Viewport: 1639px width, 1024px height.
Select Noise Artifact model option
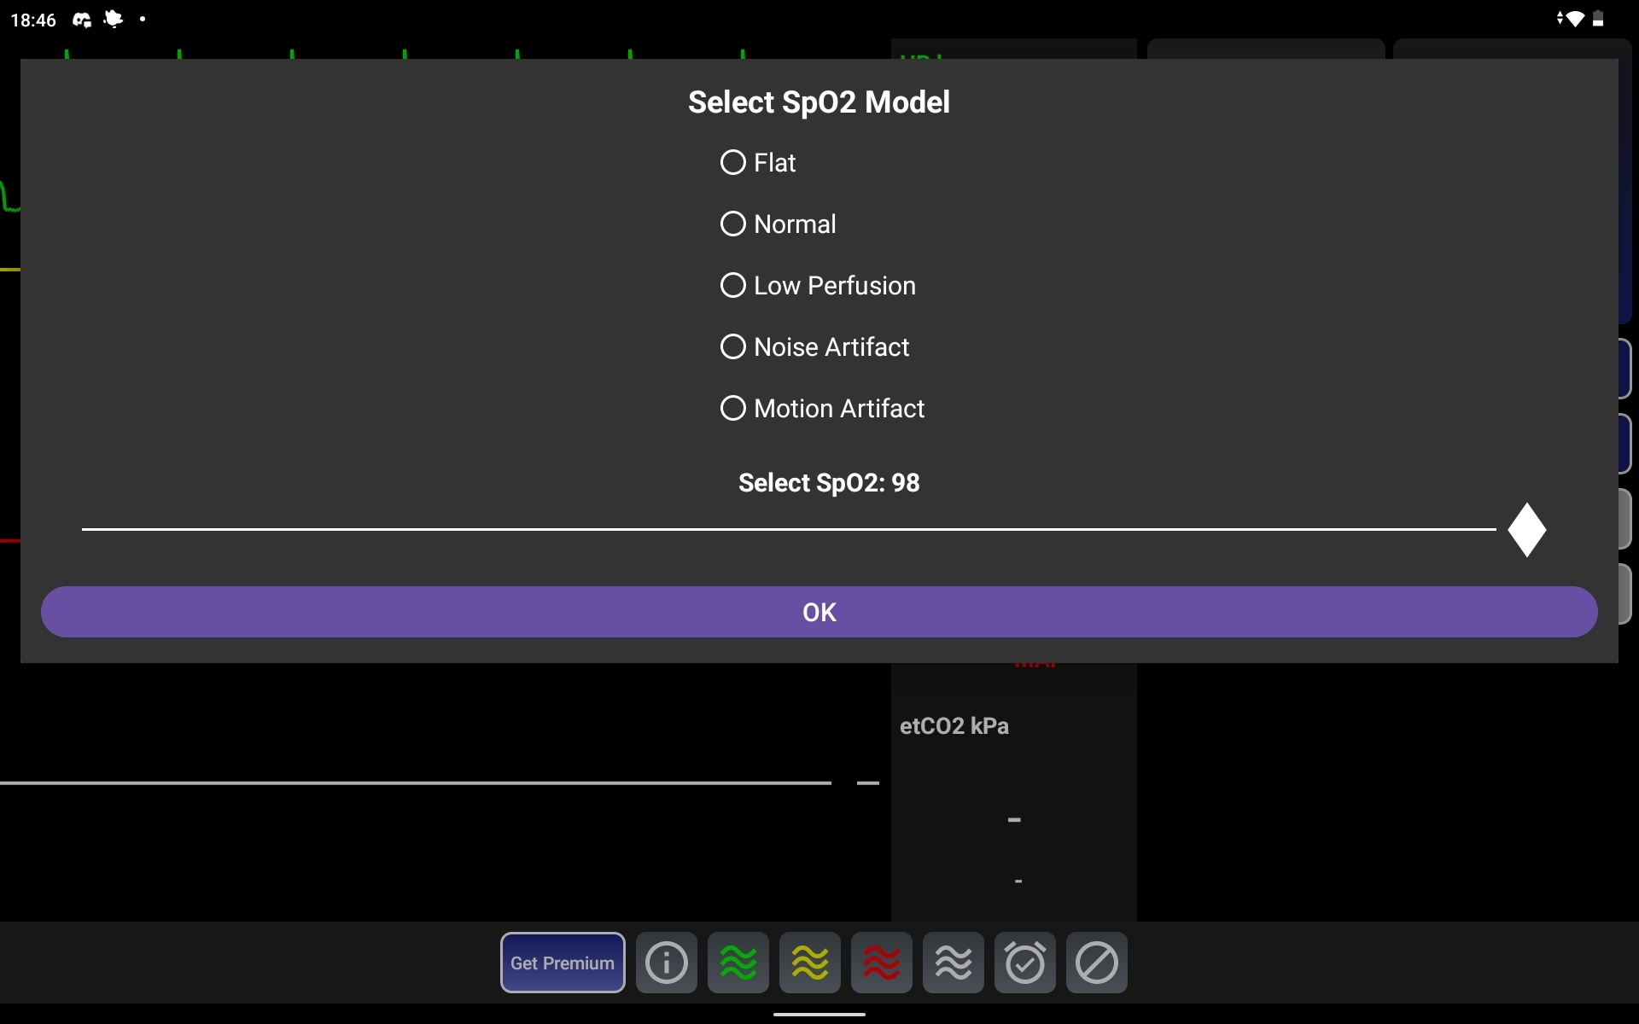coord(733,346)
